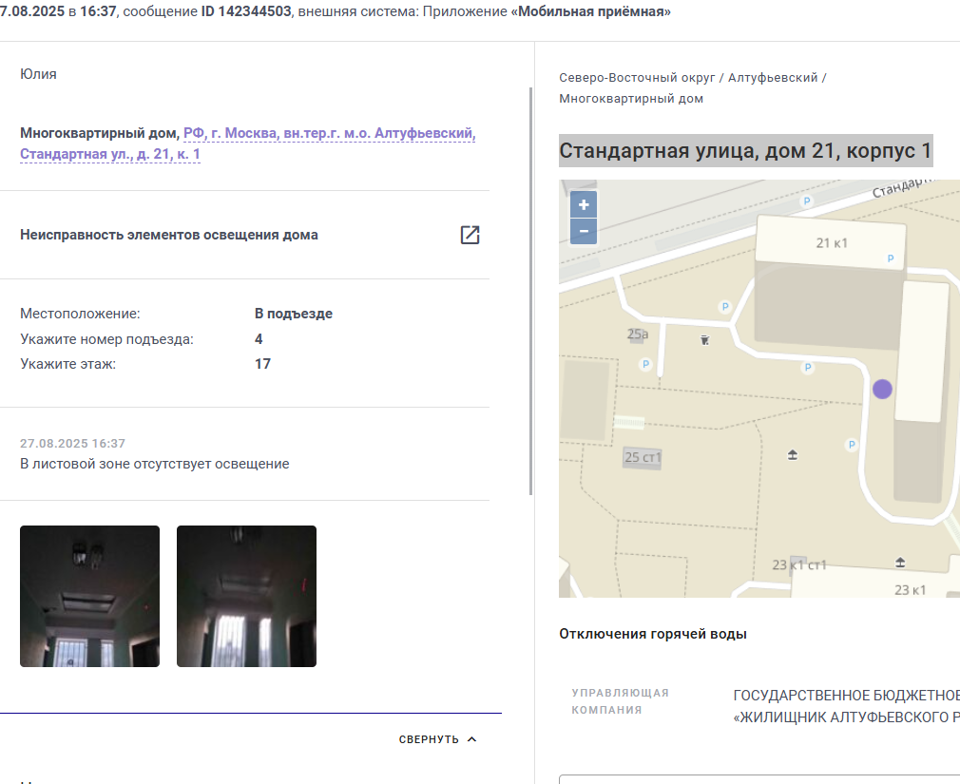The height and width of the screenshot is (784, 960).
Task: Click parking icon next to building 21 к1
Action: tap(891, 258)
